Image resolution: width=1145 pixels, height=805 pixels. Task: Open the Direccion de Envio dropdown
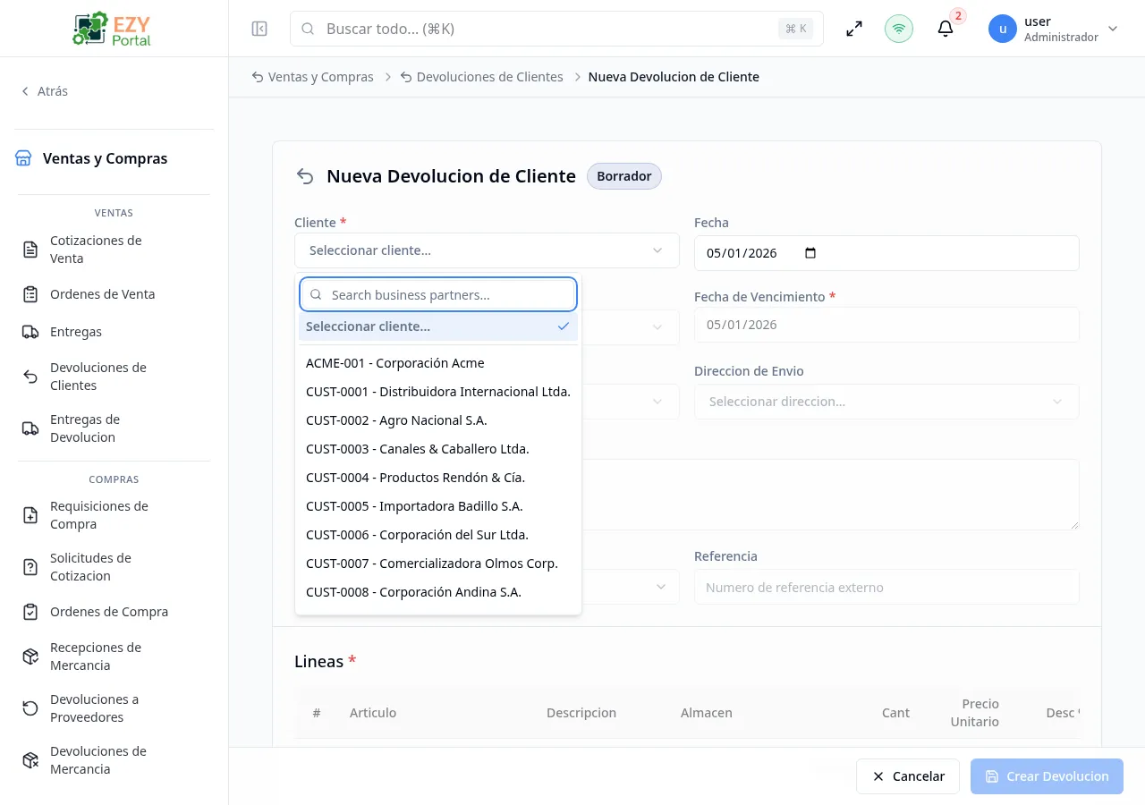(x=886, y=402)
